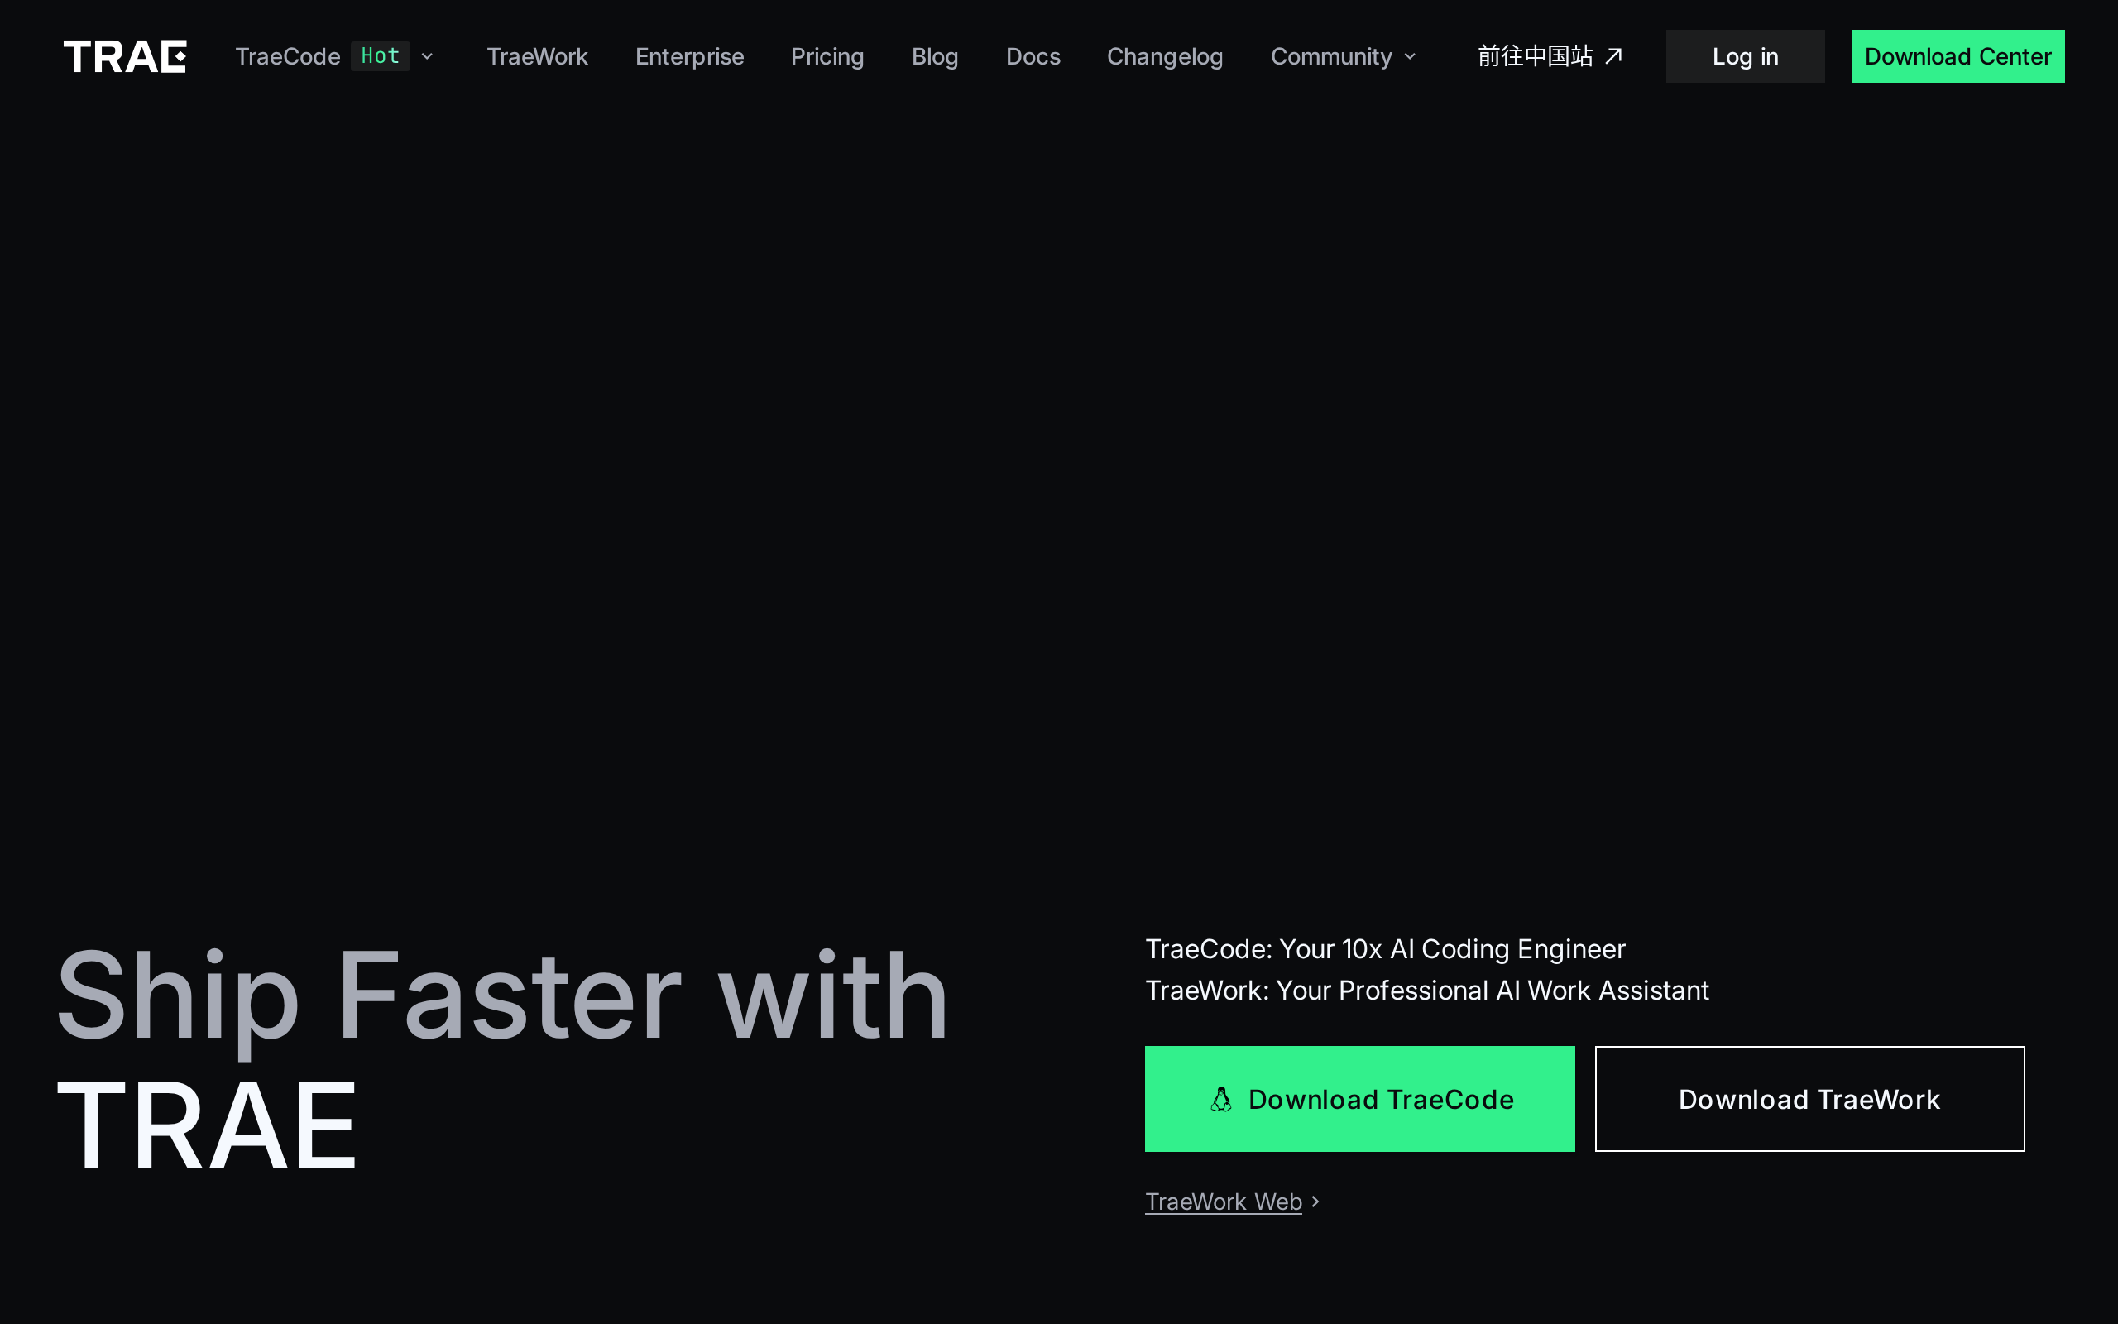Click the Linux penguin icon
The image size is (2118, 1324).
(x=1221, y=1099)
